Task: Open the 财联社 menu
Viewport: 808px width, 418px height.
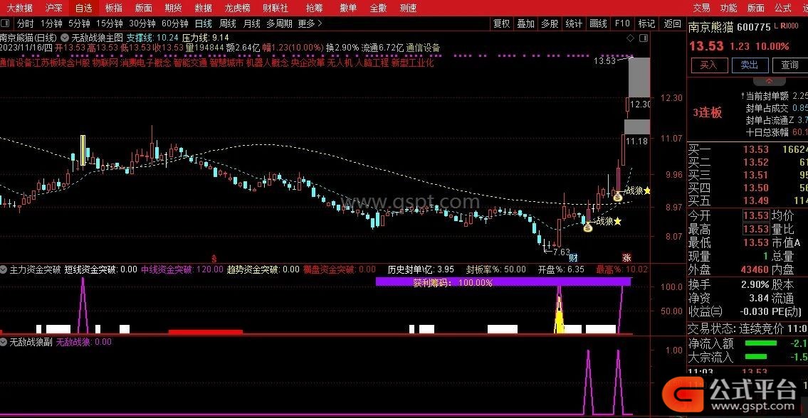Action: click(x=276, y=8)
